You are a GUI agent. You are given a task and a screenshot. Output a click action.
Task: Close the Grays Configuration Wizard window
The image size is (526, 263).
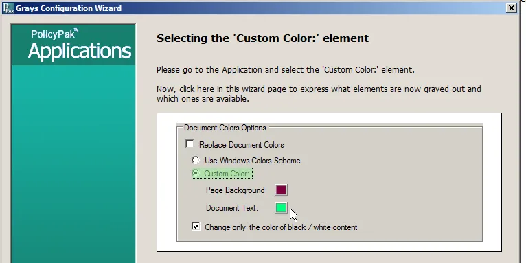[x=512, y=8]
